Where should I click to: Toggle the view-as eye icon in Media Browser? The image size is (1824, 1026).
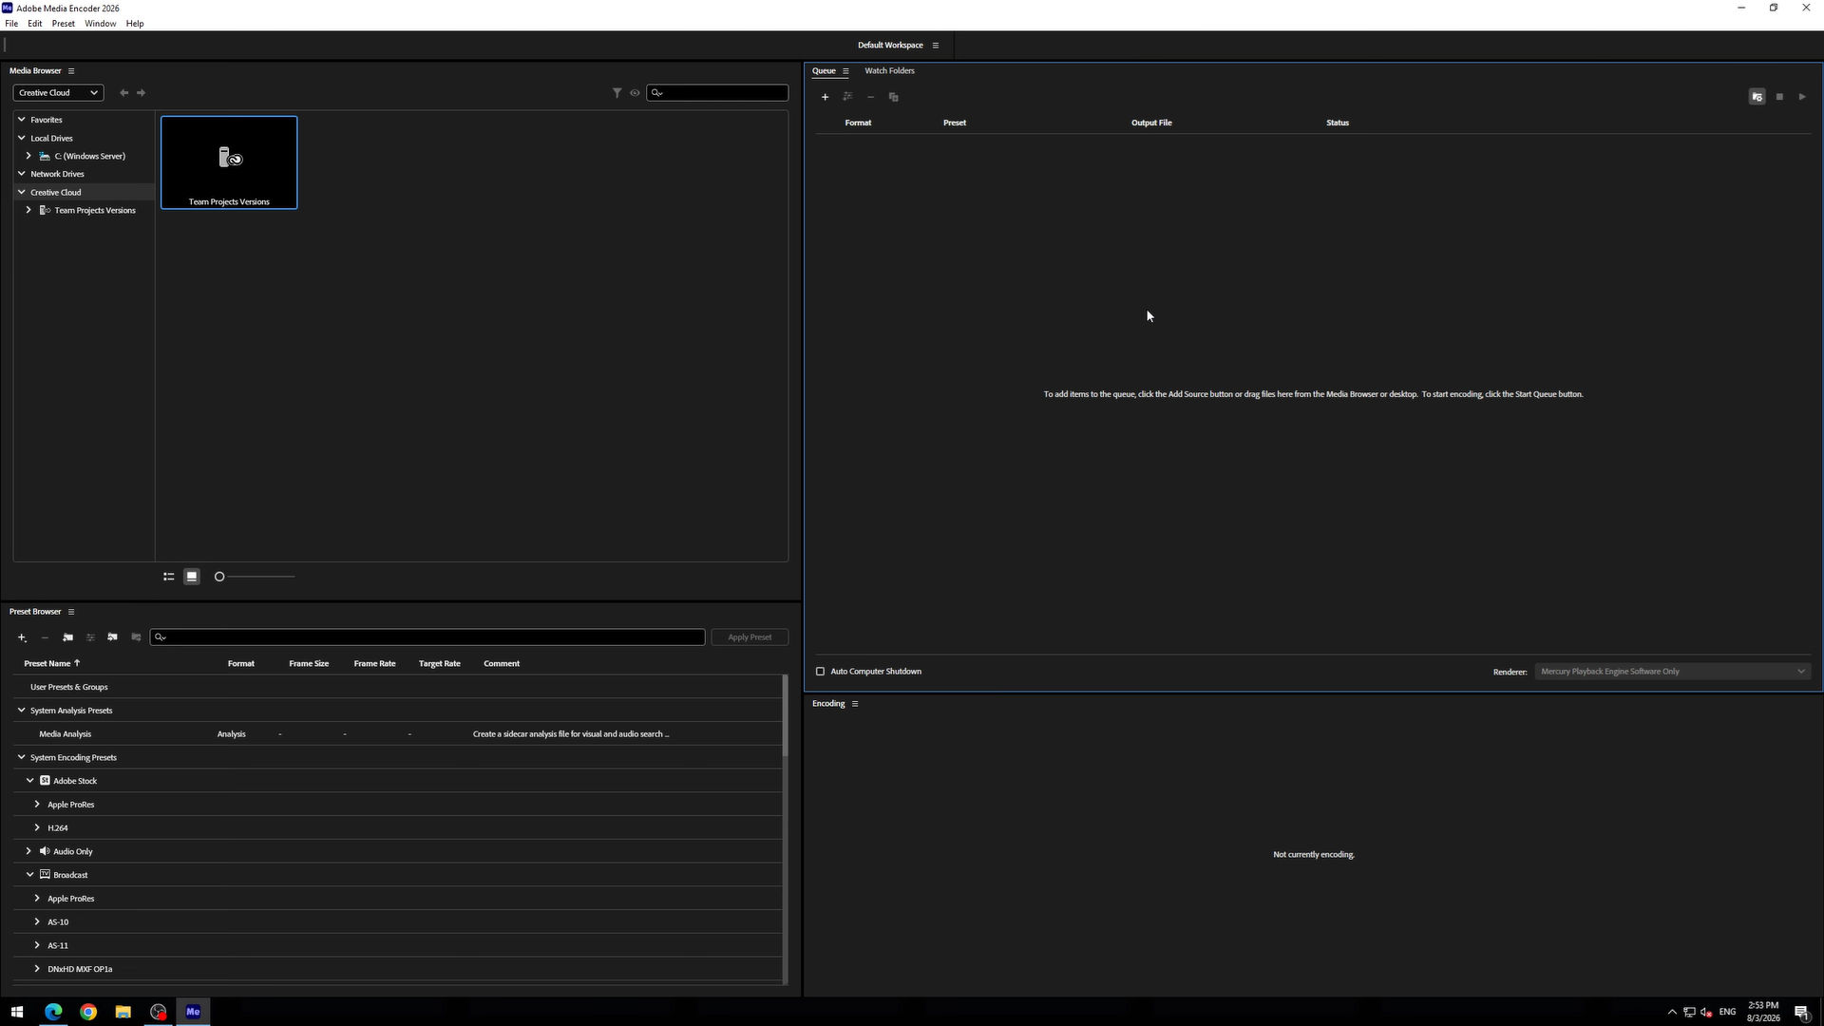pyautogui.click(x=635, y=93)
